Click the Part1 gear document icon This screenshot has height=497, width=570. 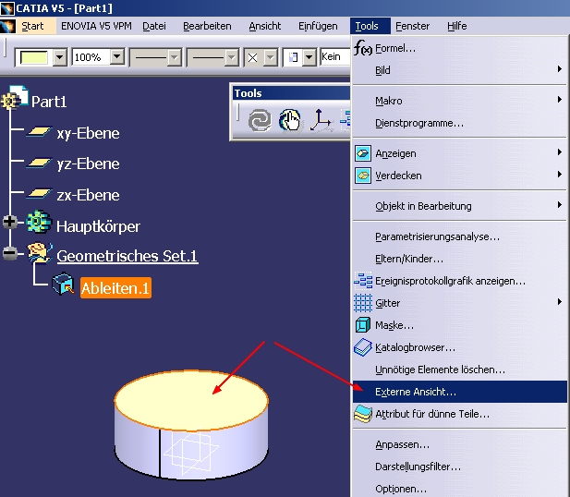(x=15, y=97)
